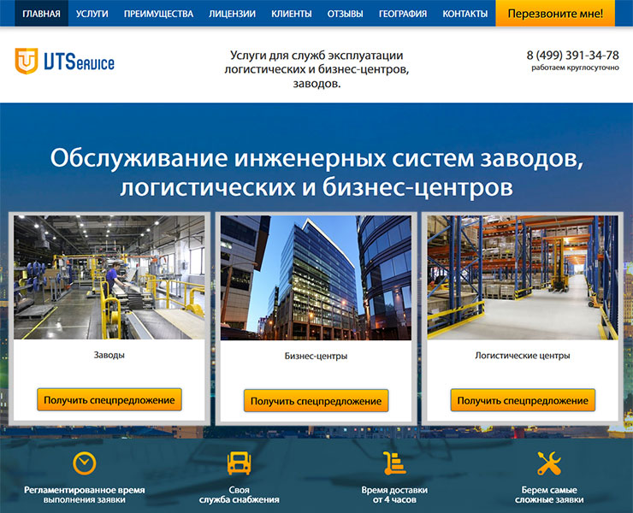Screen dimensions: 633x513
Task: Click the Логистические центры card label
Action: point(523,356)
